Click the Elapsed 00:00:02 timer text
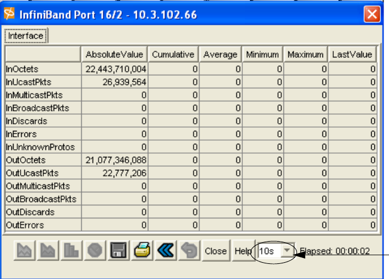The image size is (389, 279). 335,251
